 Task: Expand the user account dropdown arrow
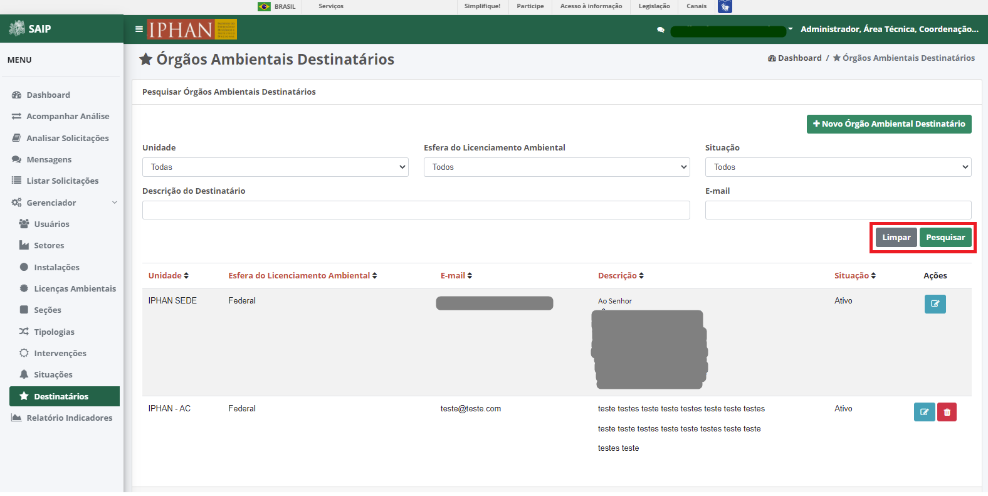(791, 29)
